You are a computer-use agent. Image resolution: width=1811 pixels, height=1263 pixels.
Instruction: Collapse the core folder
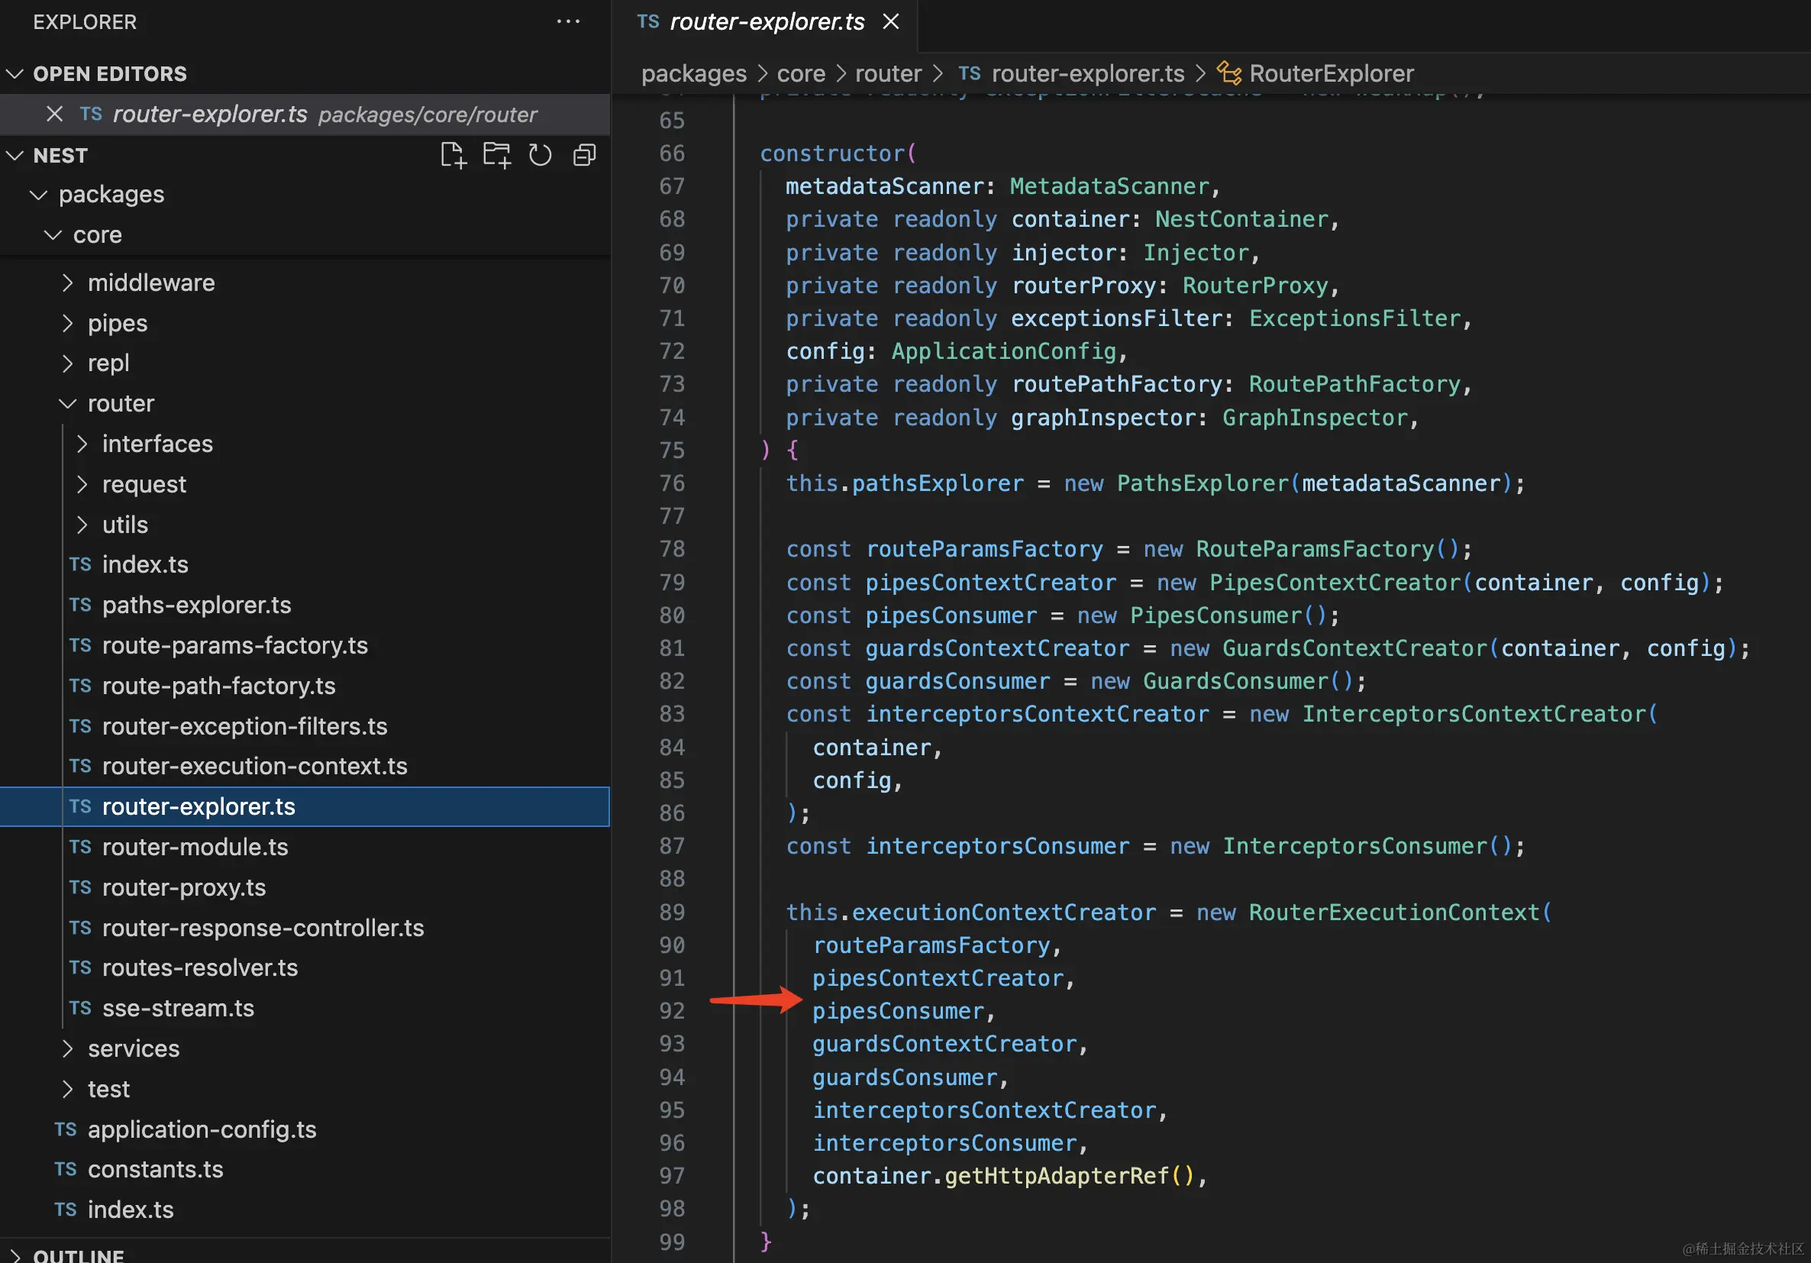coord(53,235)
